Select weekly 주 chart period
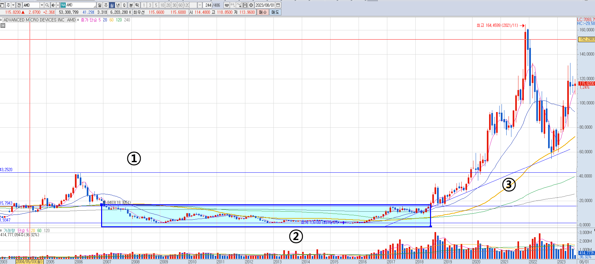The height and width of the screenshot is (264, 595). 106,5
